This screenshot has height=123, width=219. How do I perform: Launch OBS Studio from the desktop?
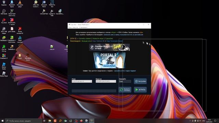click(4, 12)
